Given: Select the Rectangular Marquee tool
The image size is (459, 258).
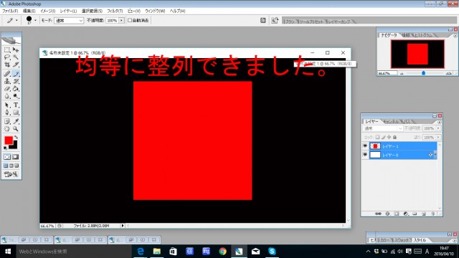Looking at the screenshot, I should [x=7, y=49].
